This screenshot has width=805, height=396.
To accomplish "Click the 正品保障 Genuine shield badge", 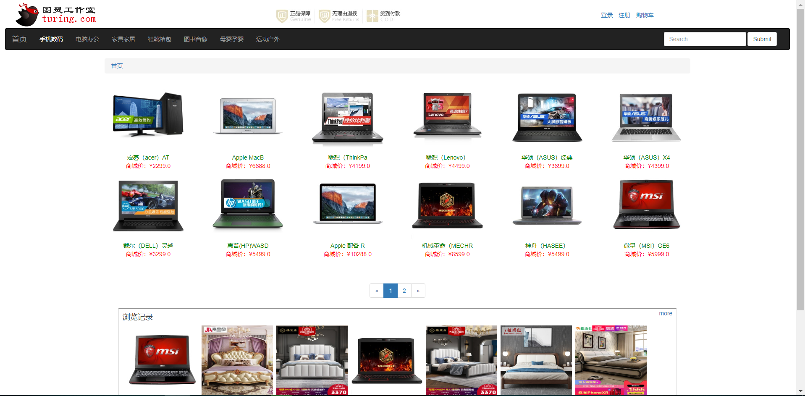I will (294, 16).
